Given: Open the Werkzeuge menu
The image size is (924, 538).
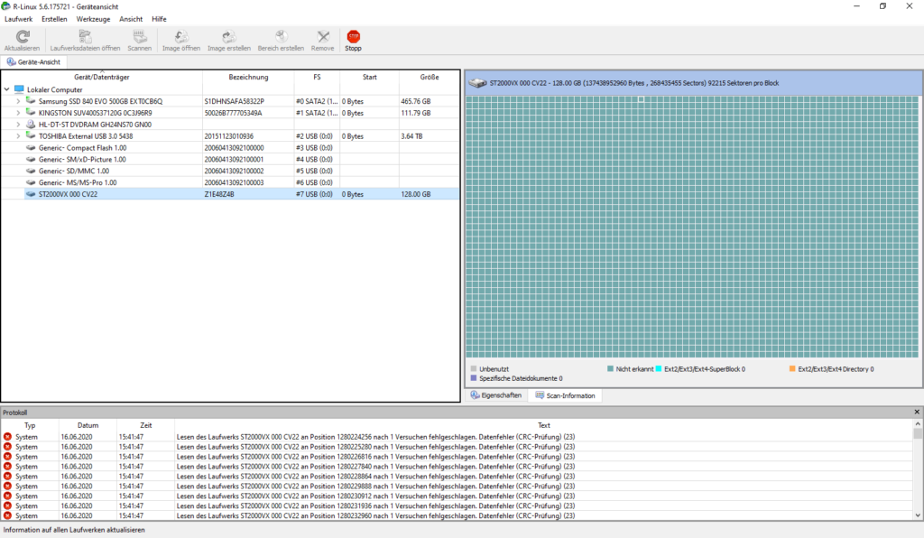Looking at the screenshot, I should [x=95, y=19].
